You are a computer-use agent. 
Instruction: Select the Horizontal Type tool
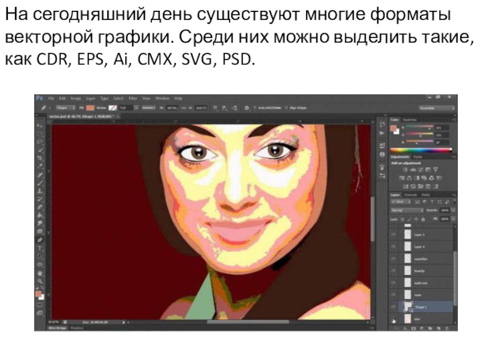40,248
